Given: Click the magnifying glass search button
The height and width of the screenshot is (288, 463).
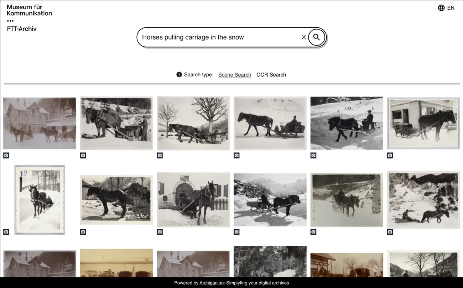Looking at the screenshot, I should (x=317, y=37).
